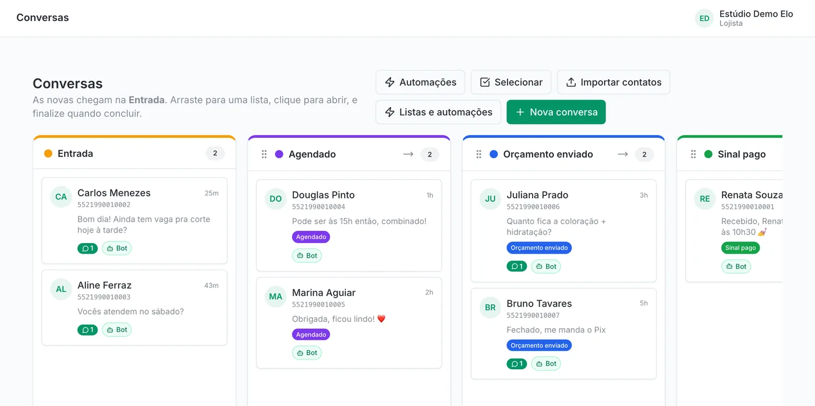815x406 pixels.
Task: Open the Douglas Pinto conversation name
Action: tap(323, 195)
